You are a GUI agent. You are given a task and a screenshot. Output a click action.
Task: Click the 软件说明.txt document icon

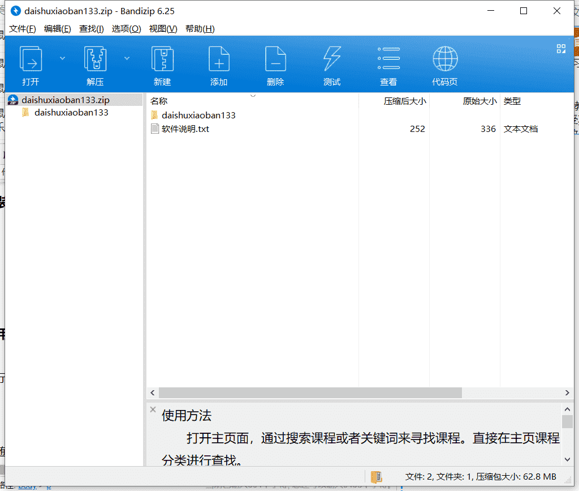[155, 129]
